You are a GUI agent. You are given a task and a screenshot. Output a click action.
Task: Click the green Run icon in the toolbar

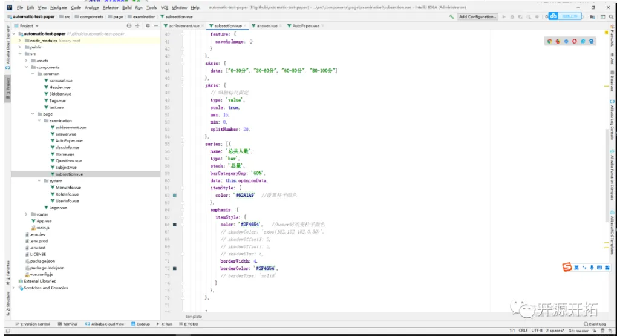[x=505, y=17]
